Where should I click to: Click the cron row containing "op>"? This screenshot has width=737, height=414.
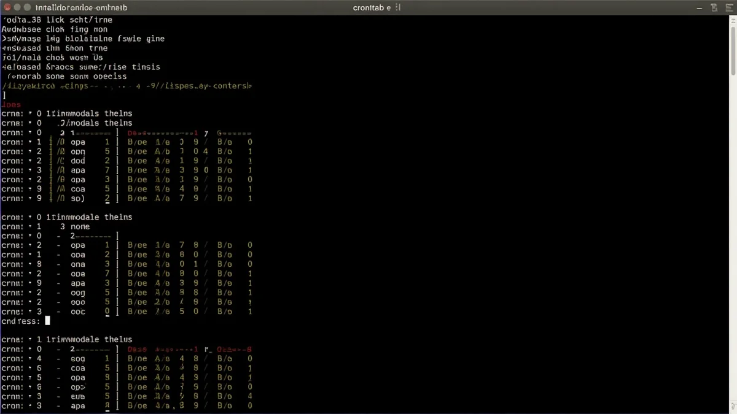click(127, 387)
